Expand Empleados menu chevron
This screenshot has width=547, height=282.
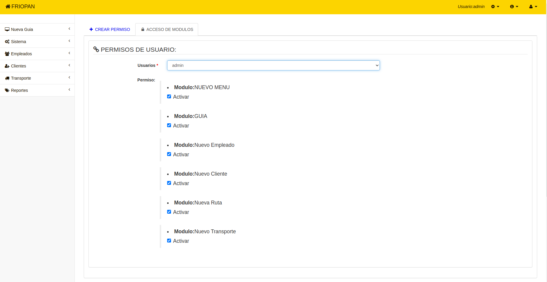point(69,53)
